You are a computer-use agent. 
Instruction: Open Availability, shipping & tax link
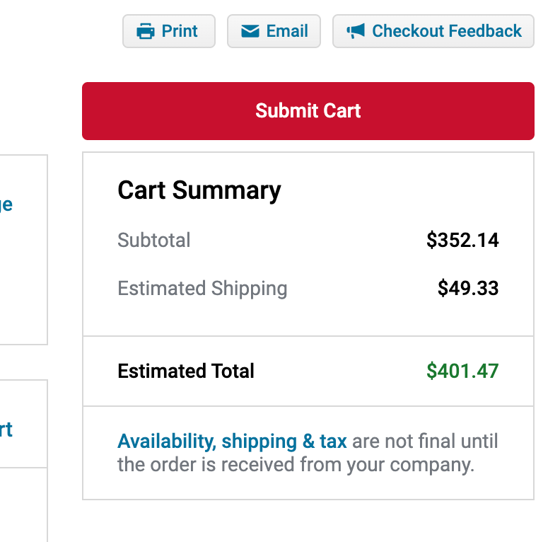(x=232, y=441)
